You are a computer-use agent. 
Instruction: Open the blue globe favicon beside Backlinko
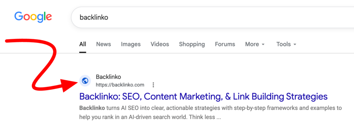[x=85, y=81]
